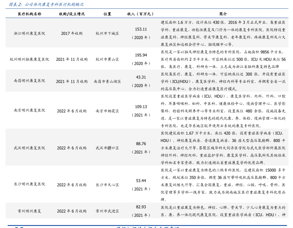Click the 武汉明州康复医院 name cell
This screenshot has height=228, width=293.
pos(29,148)
